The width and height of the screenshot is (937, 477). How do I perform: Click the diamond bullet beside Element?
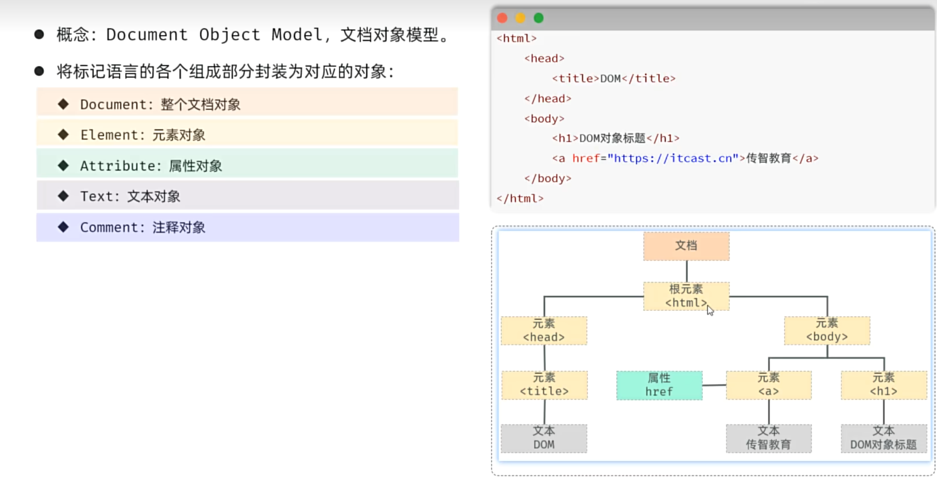pos(63,135)
